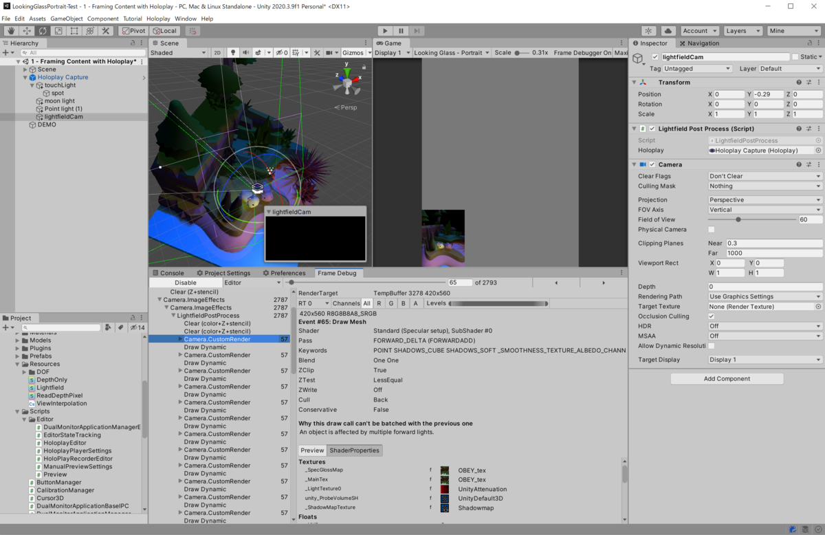Image resolution: width=825 pixels, height=535 pixels.
Task: Lock the Inspector panel
Action: [810, 43]
